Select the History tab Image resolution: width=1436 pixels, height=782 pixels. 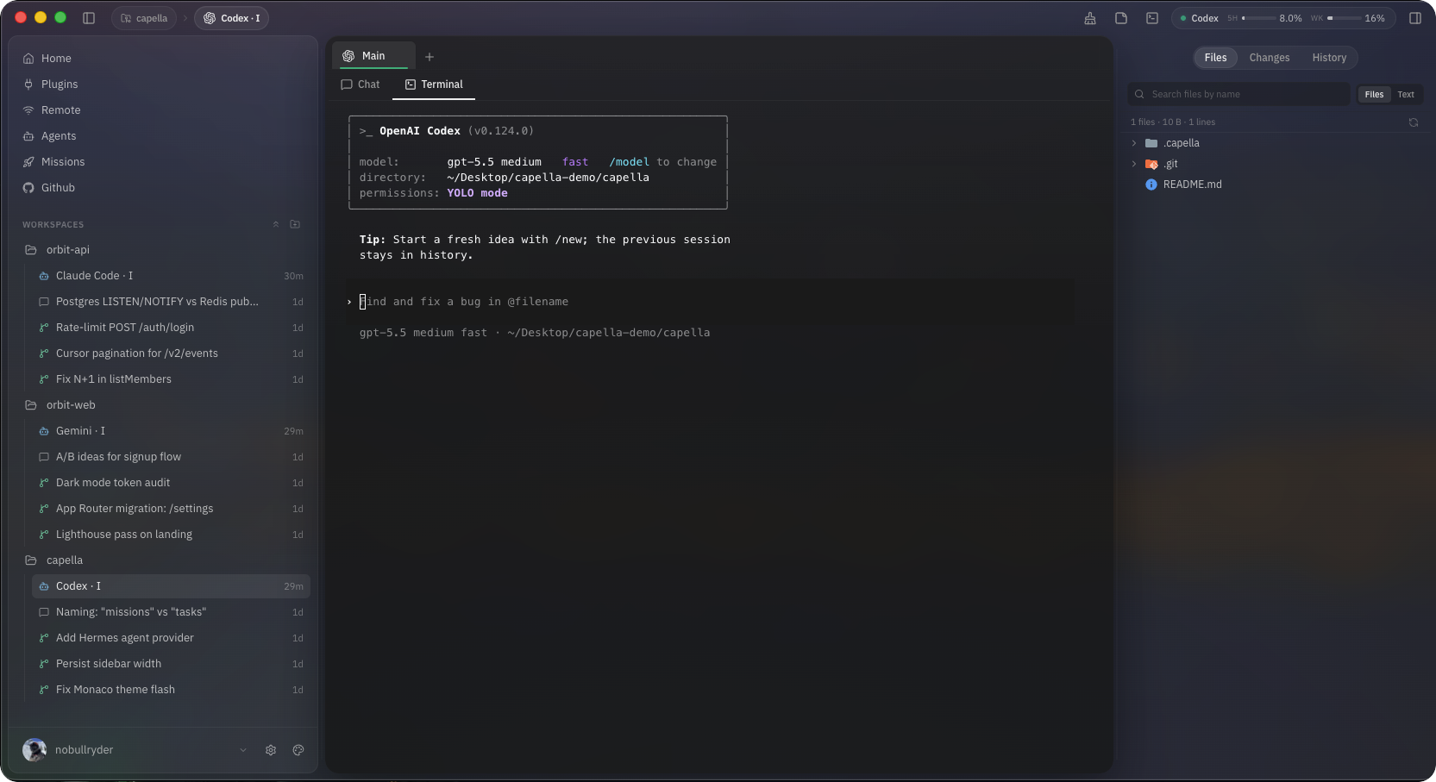coord(1329,58)
